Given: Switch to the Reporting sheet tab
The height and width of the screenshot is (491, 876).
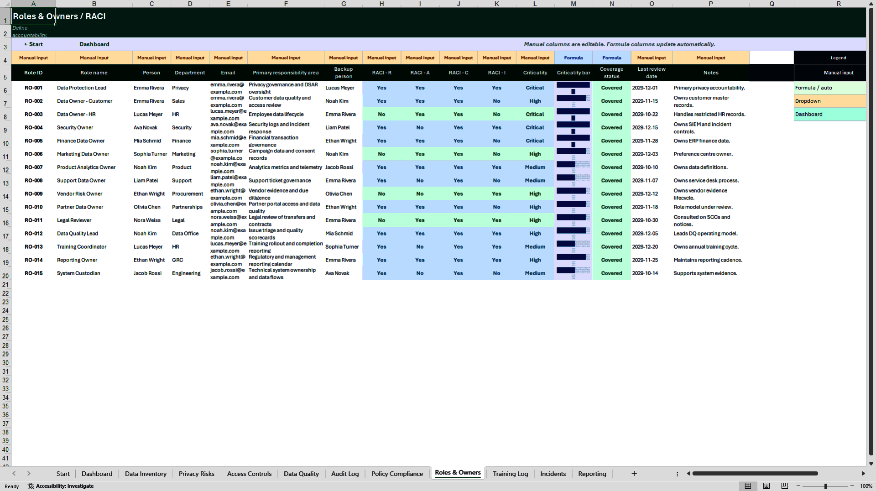Looking at the screenshot, I should pos(592,474).
